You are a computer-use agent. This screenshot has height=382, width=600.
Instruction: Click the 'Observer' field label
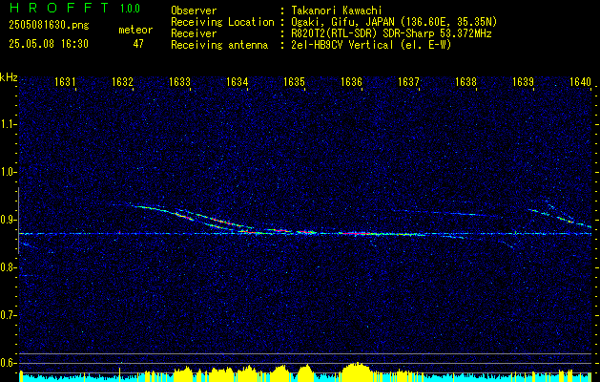click(x=194, y=11)
